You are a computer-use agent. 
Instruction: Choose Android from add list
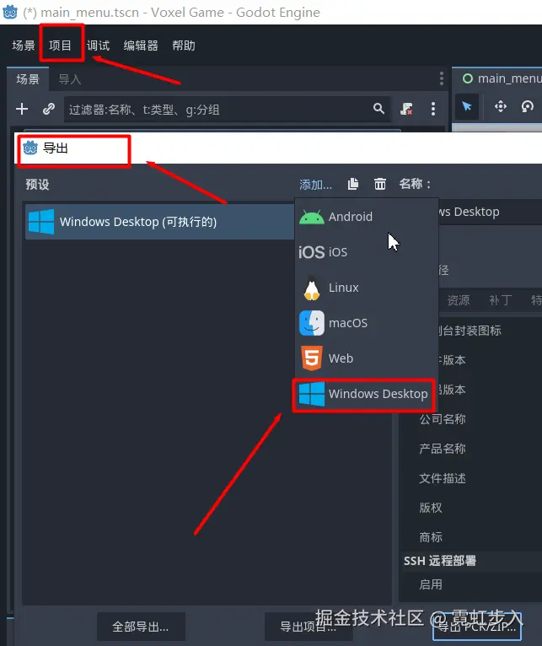click(366, 217)
